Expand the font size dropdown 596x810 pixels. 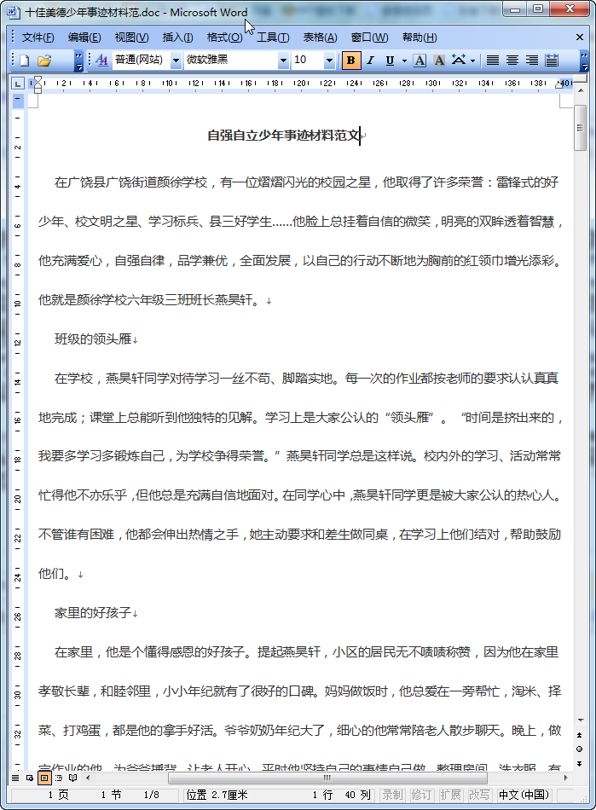click(329, 61)
